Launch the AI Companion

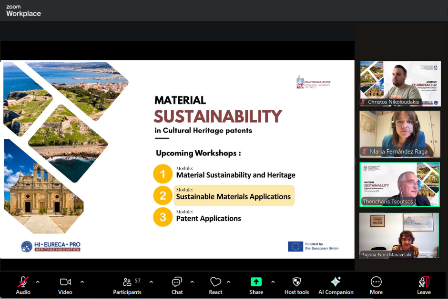pyautogui.click(x=336, y=282)
